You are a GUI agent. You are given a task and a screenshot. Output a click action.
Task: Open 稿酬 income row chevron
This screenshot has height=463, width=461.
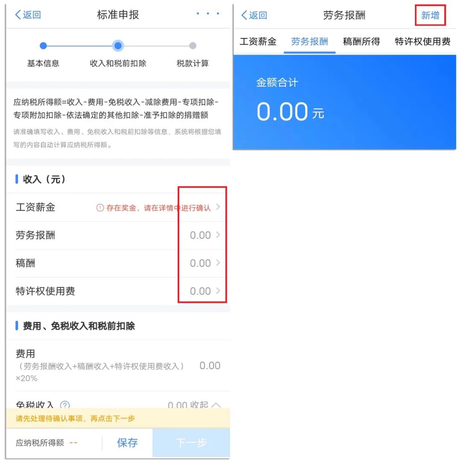pyautogui.click(x=218, y=263)
